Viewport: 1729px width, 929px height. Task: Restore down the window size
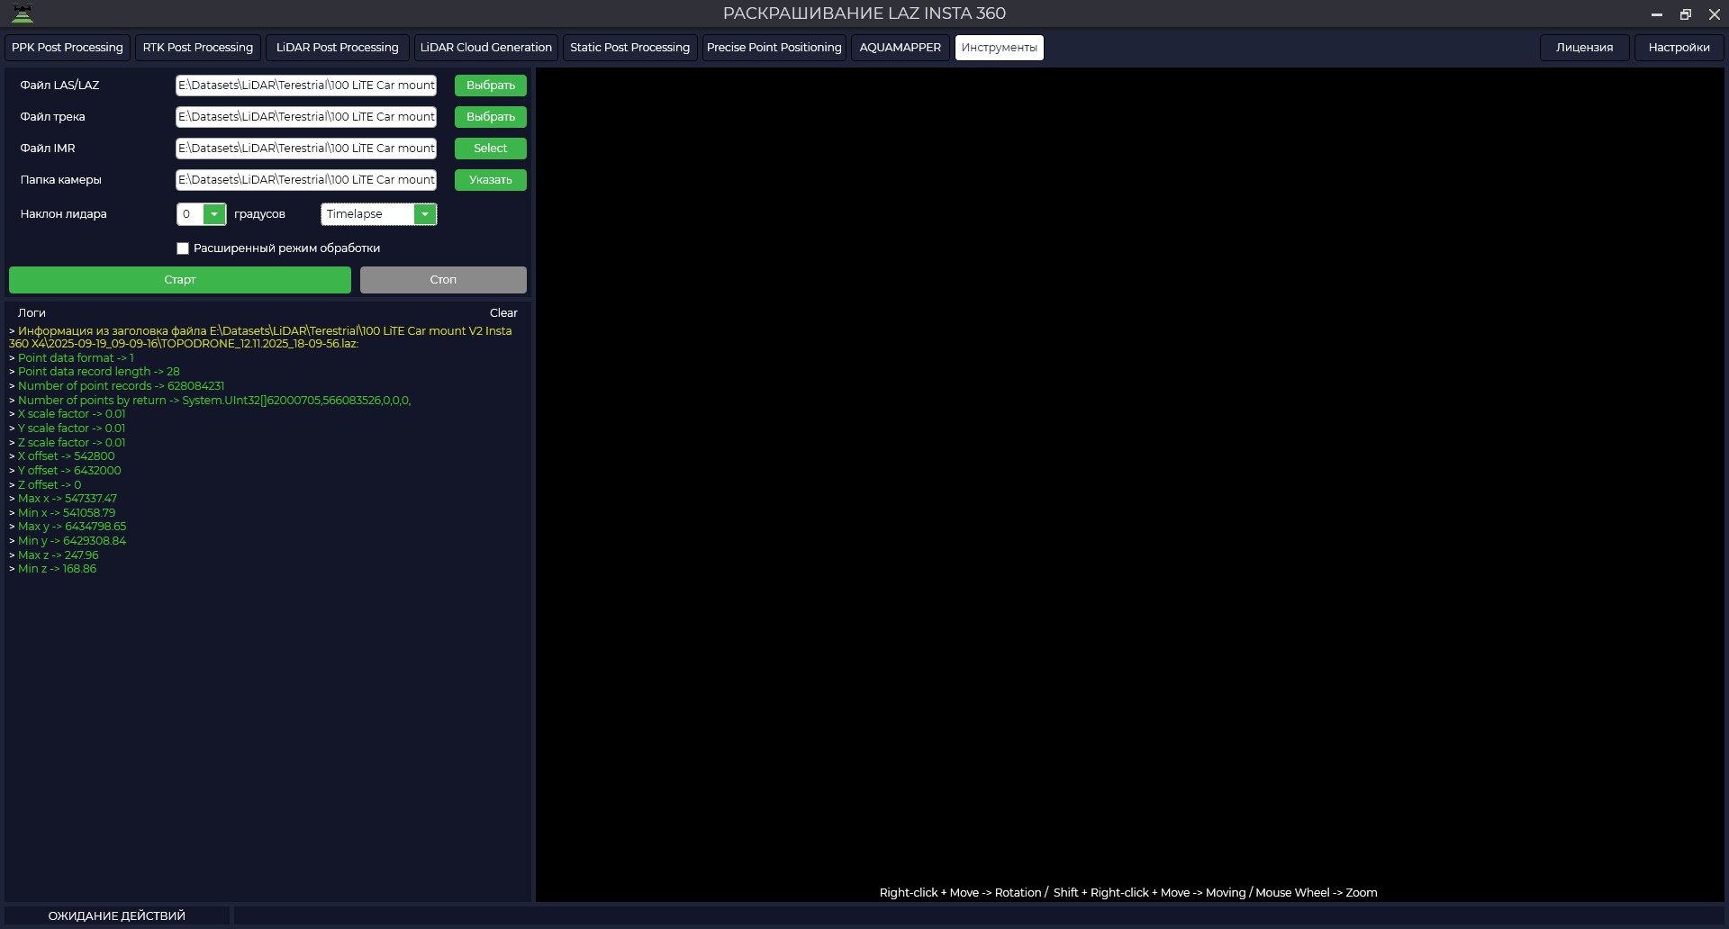point(1685,14)
